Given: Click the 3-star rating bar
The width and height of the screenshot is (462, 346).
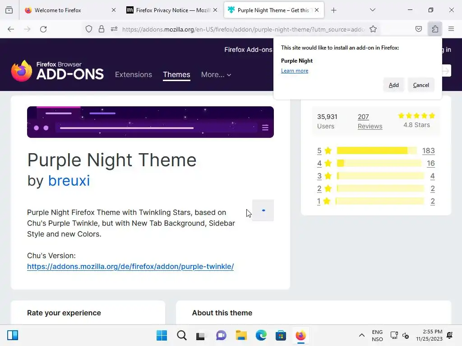Looking at the screenshot, I should [x=380, y=176].
